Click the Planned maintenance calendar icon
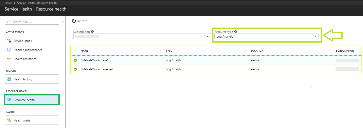 pos(9,50)
